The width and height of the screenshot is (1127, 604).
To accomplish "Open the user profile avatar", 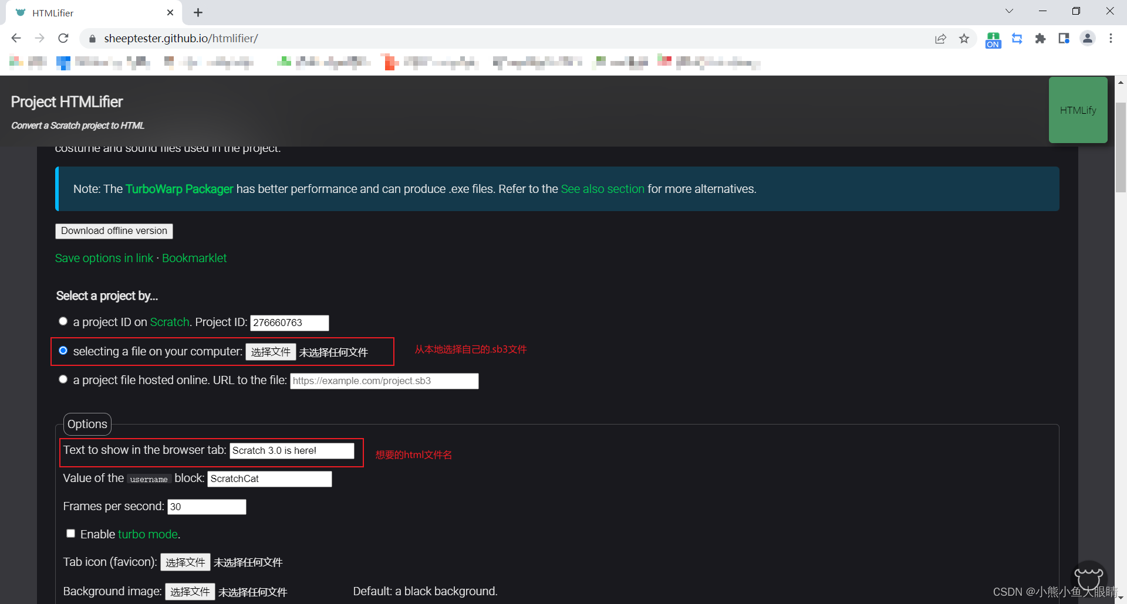I will click(1088, 39).
